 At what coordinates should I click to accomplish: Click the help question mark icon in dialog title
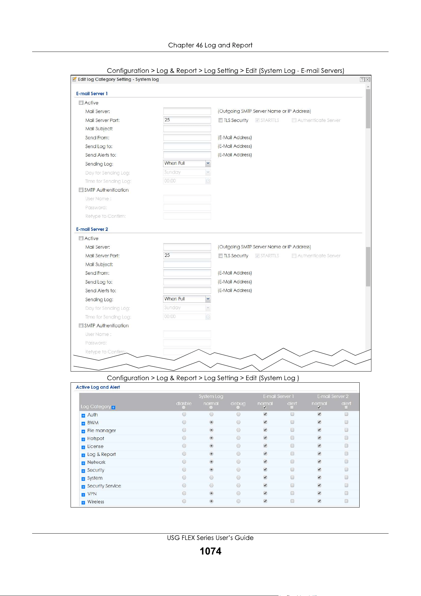(x=362, y=79)
